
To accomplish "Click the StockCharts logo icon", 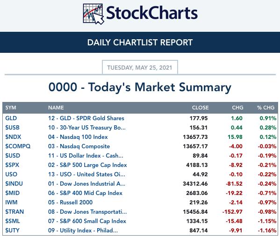I will (x=93, y=14).
